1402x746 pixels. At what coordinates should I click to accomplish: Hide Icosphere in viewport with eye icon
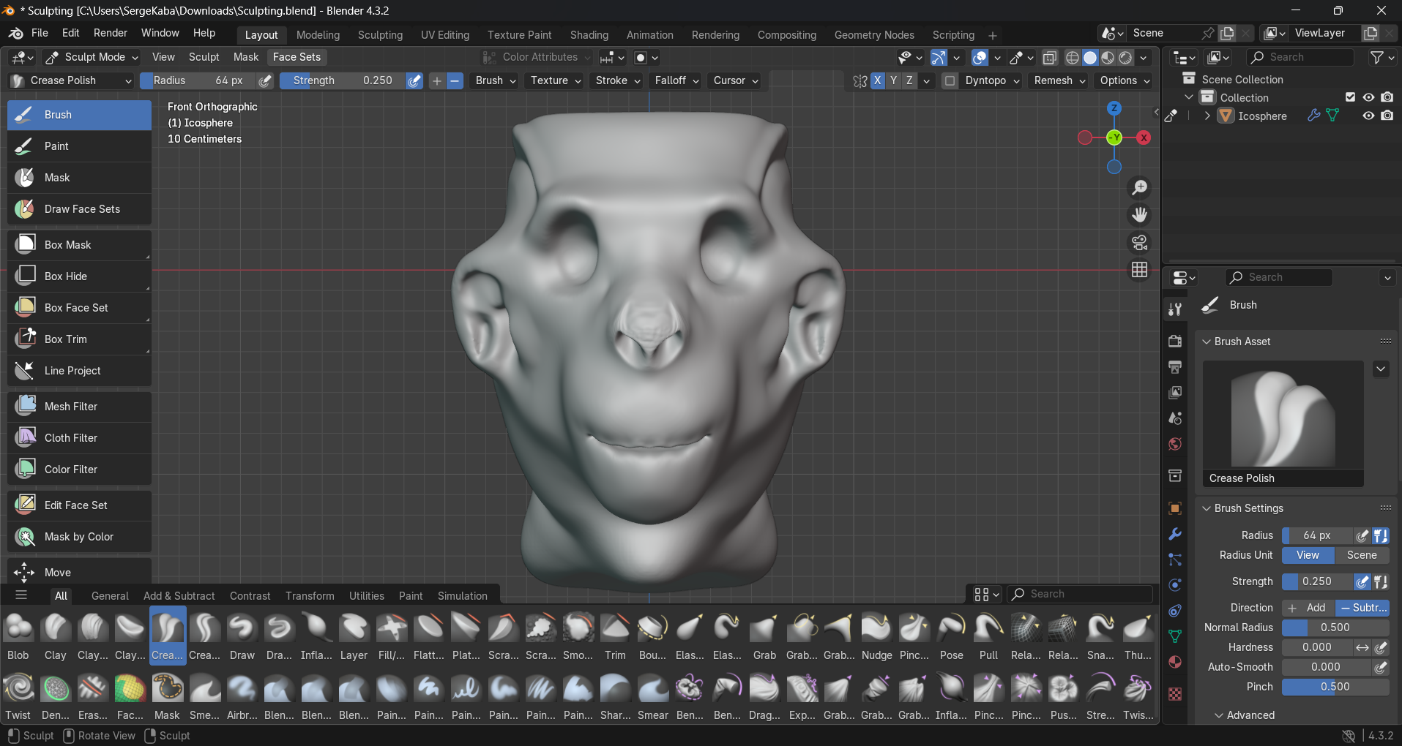1368,116
